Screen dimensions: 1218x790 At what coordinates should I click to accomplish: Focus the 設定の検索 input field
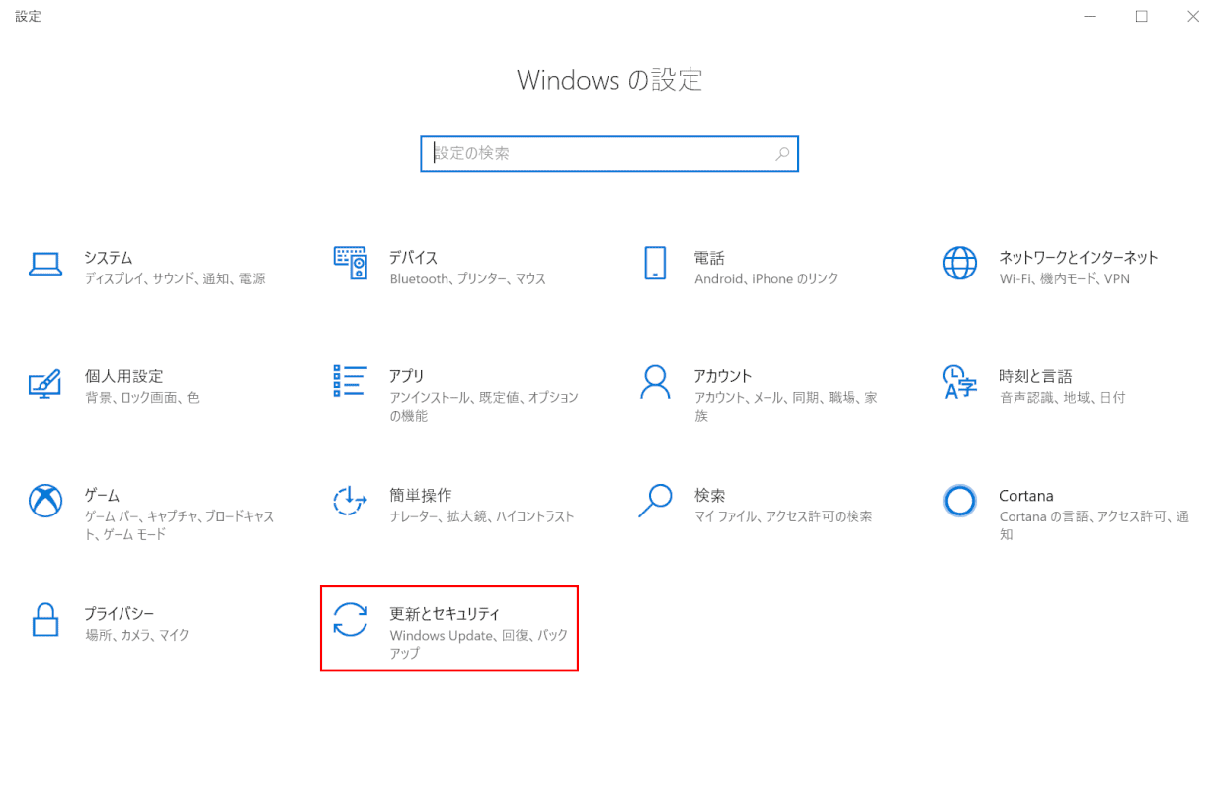point(609,154)
